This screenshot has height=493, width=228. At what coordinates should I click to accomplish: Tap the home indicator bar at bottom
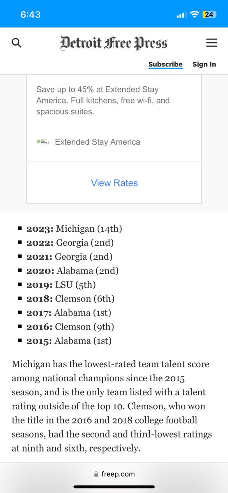click(x=114, y=487)
